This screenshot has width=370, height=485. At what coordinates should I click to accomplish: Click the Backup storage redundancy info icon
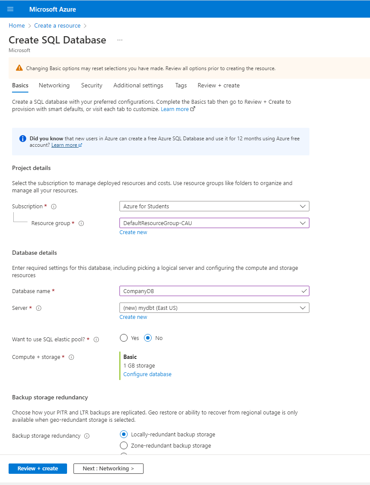[x=87, y=436]
